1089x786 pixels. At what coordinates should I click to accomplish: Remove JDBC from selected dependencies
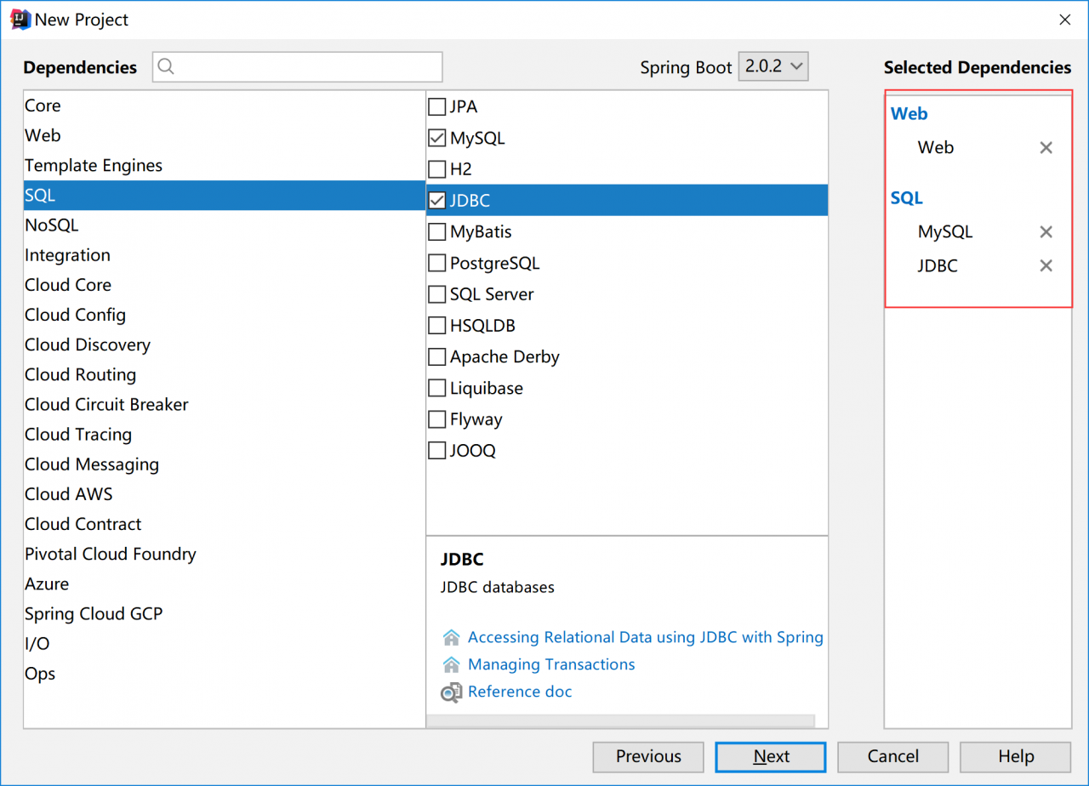[1046, 266]
